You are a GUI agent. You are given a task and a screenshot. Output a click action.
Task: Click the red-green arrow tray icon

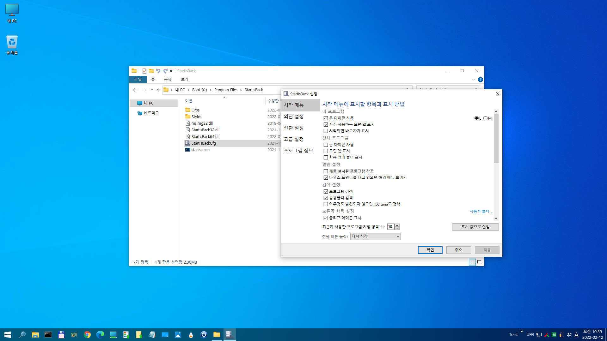(547, 335)
